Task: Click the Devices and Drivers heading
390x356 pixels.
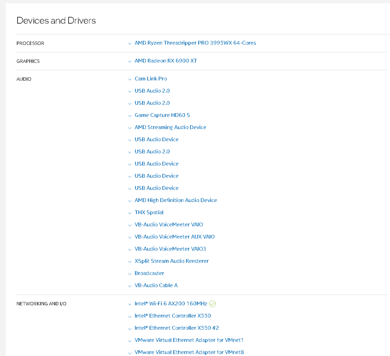Action: 56,21
